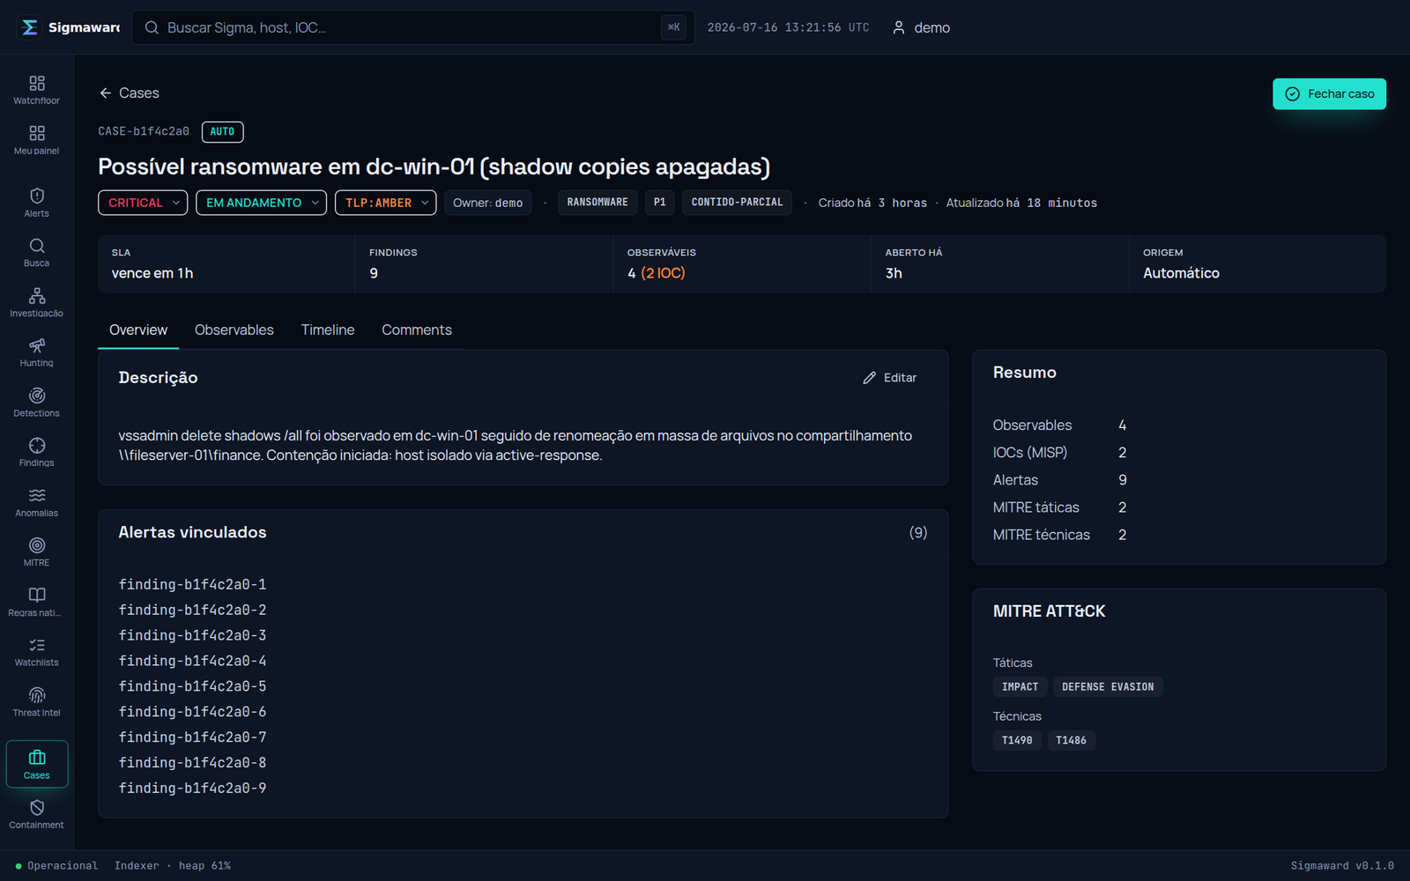Switch to the Overview tab
Viewport: 1410px width, 881px height.
[x=138, y=330]
